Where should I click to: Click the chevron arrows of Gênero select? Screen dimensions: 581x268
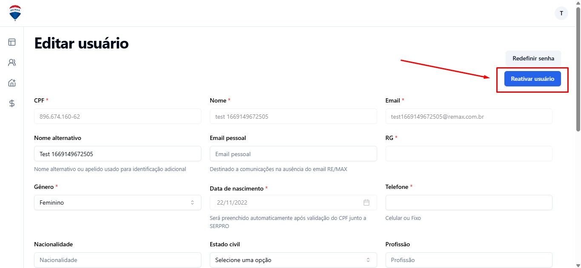[192, 202]
